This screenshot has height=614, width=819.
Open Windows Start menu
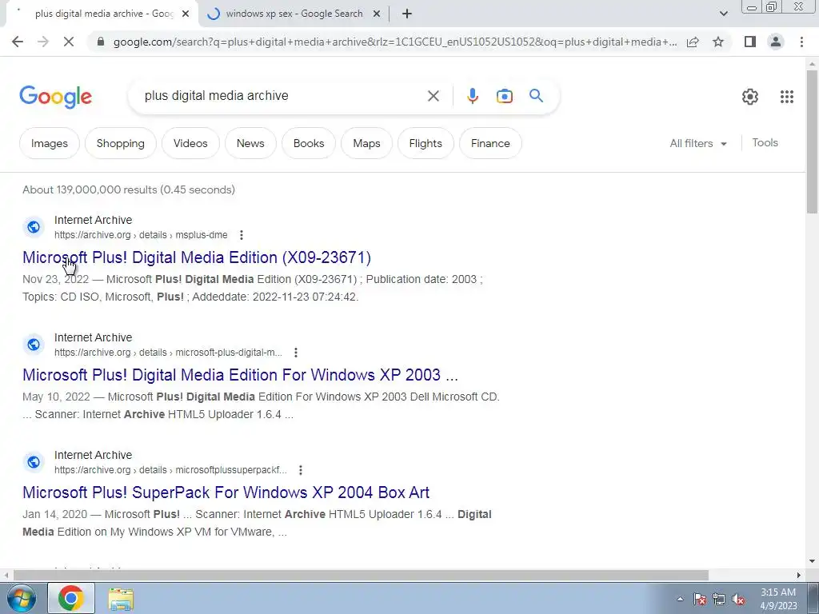(21, 598)
